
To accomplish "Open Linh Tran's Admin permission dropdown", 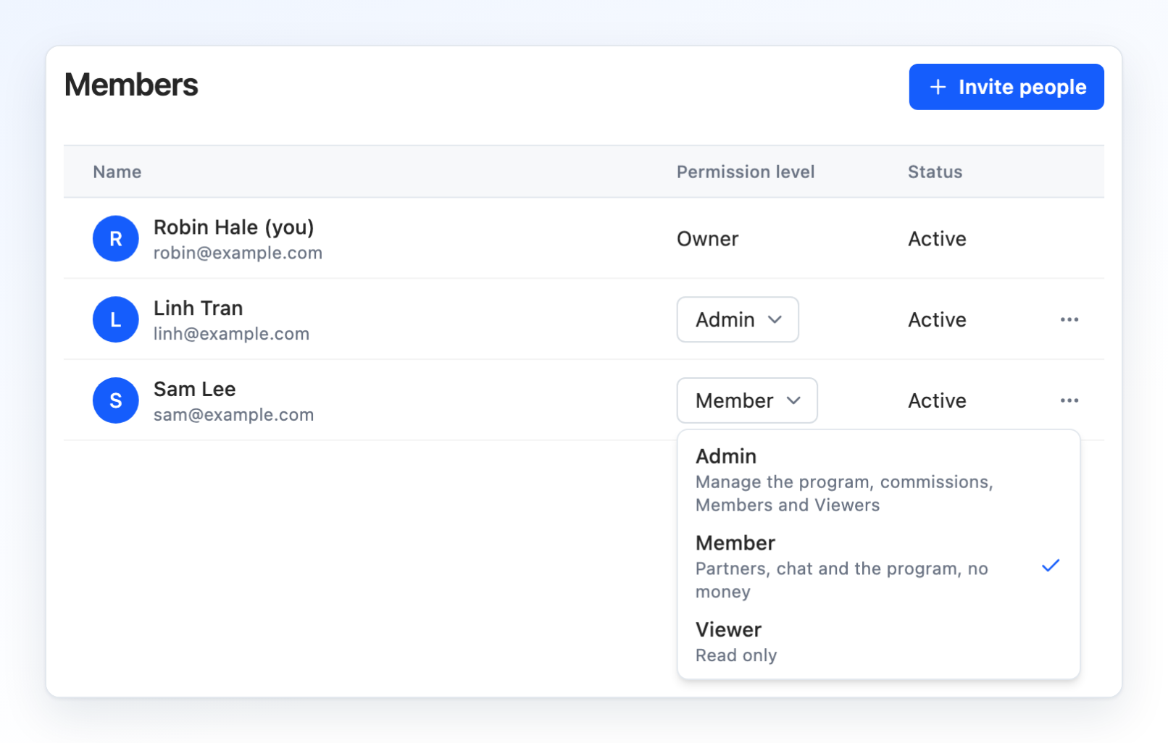I will pyautogui.click(x=738, y=319).
